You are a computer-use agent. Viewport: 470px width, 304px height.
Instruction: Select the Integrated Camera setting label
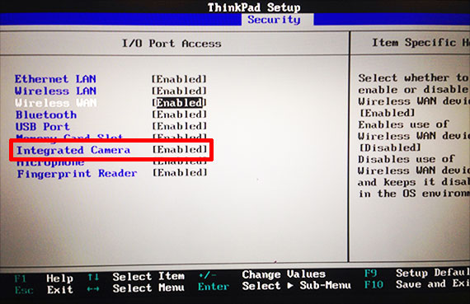tap(73, 150)
